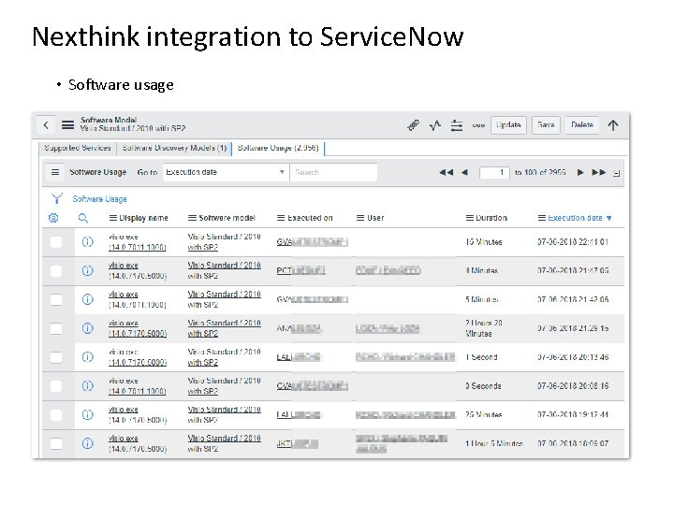Select the checkbox for the 15 Minutes row
The image size is (674, 505).
click(56, 242)
